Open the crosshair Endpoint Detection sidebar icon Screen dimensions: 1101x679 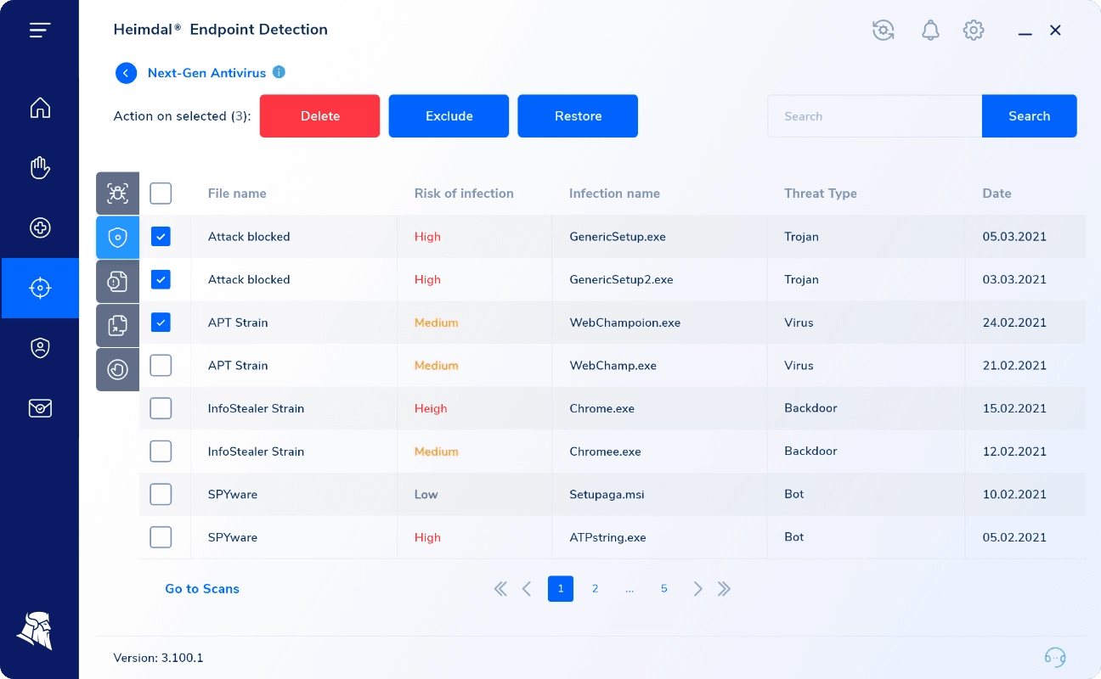(40, 288)
